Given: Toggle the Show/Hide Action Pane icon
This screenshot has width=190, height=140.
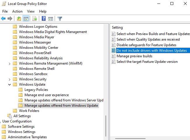Looking at the screenshot, I should pyautogui.click(x=50, y=19).
